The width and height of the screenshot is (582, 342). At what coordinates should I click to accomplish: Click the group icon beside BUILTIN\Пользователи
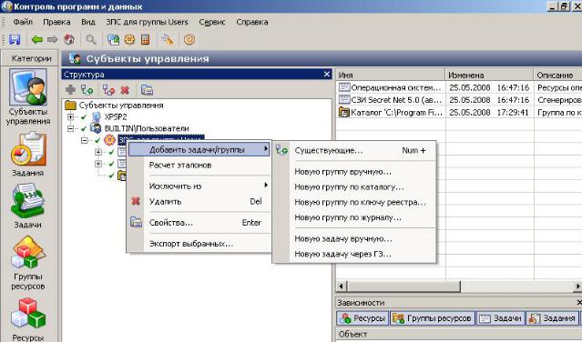tap(97, 128)
